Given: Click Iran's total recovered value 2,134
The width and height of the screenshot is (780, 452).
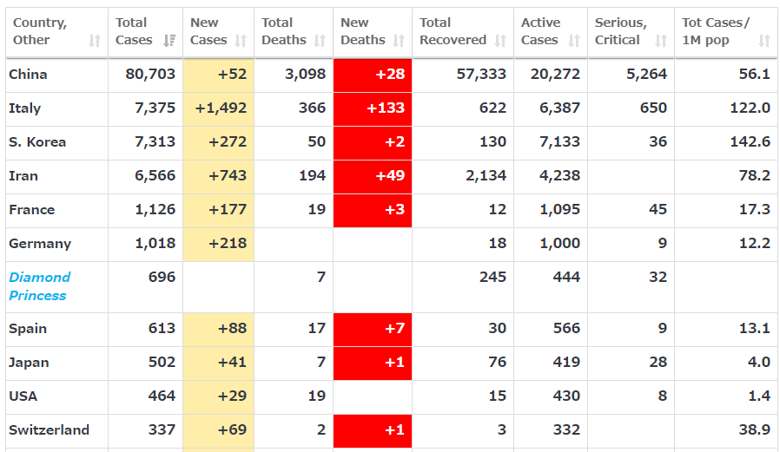Looking at the screenshot, I should 486,176.
